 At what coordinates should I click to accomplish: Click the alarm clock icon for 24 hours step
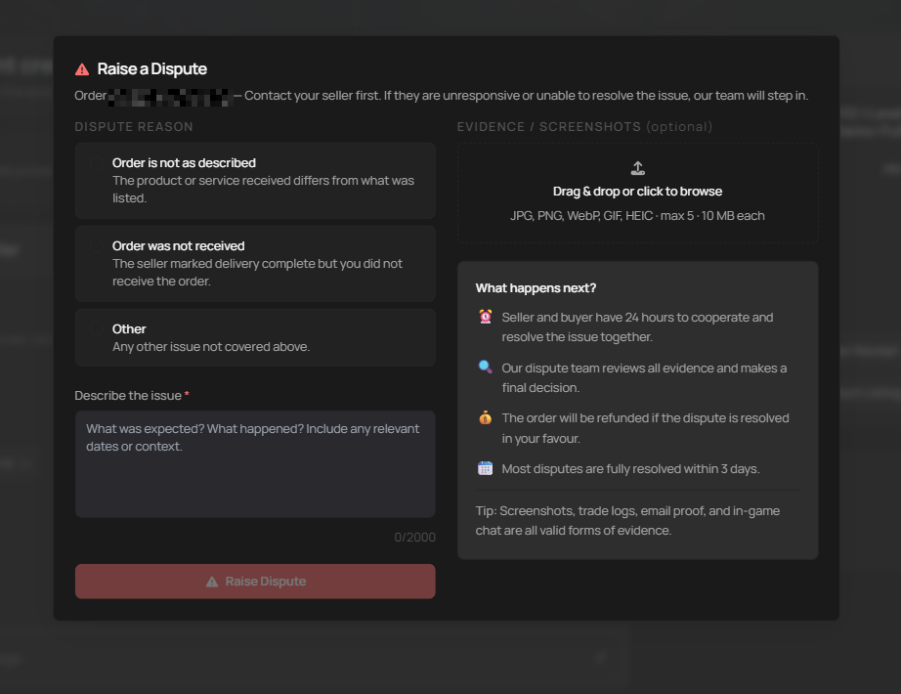486,317
